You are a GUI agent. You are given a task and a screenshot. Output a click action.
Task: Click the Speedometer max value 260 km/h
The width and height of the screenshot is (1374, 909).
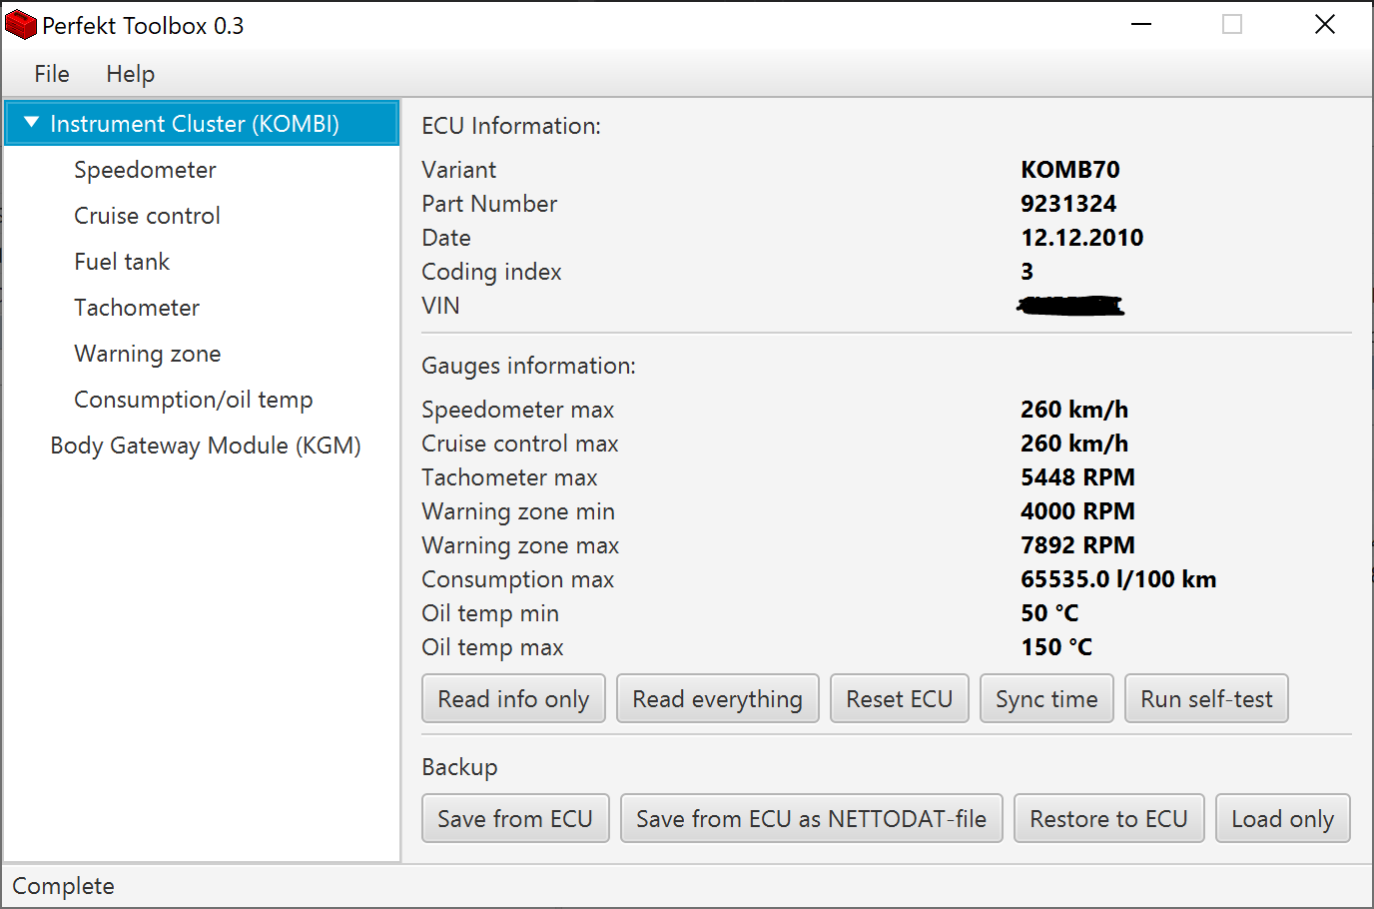pos(1074,410)
